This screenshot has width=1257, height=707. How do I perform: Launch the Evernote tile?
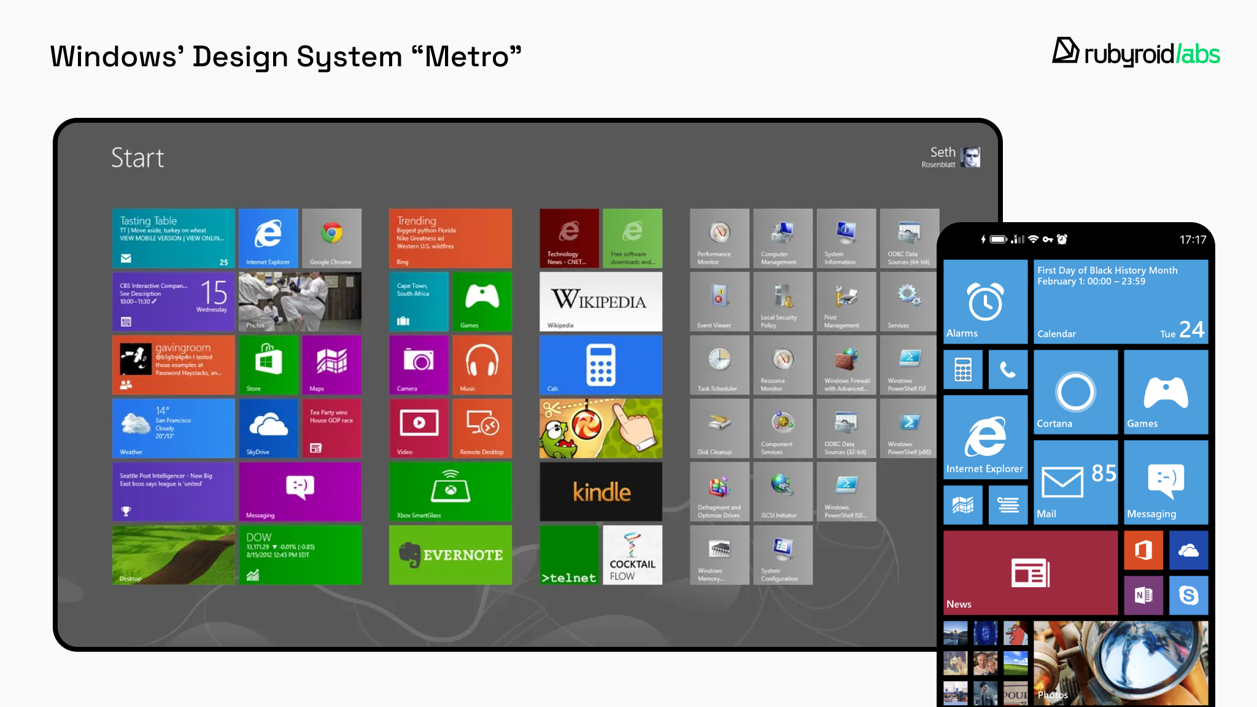tap(450, 555)
